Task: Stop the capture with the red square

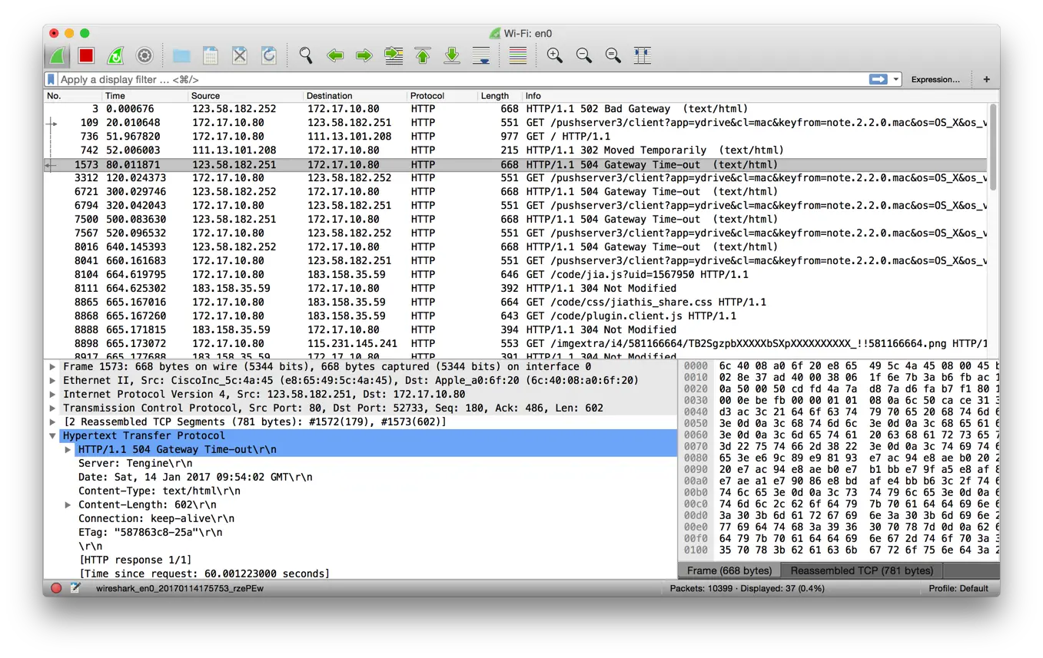Action: click(86, 55)
